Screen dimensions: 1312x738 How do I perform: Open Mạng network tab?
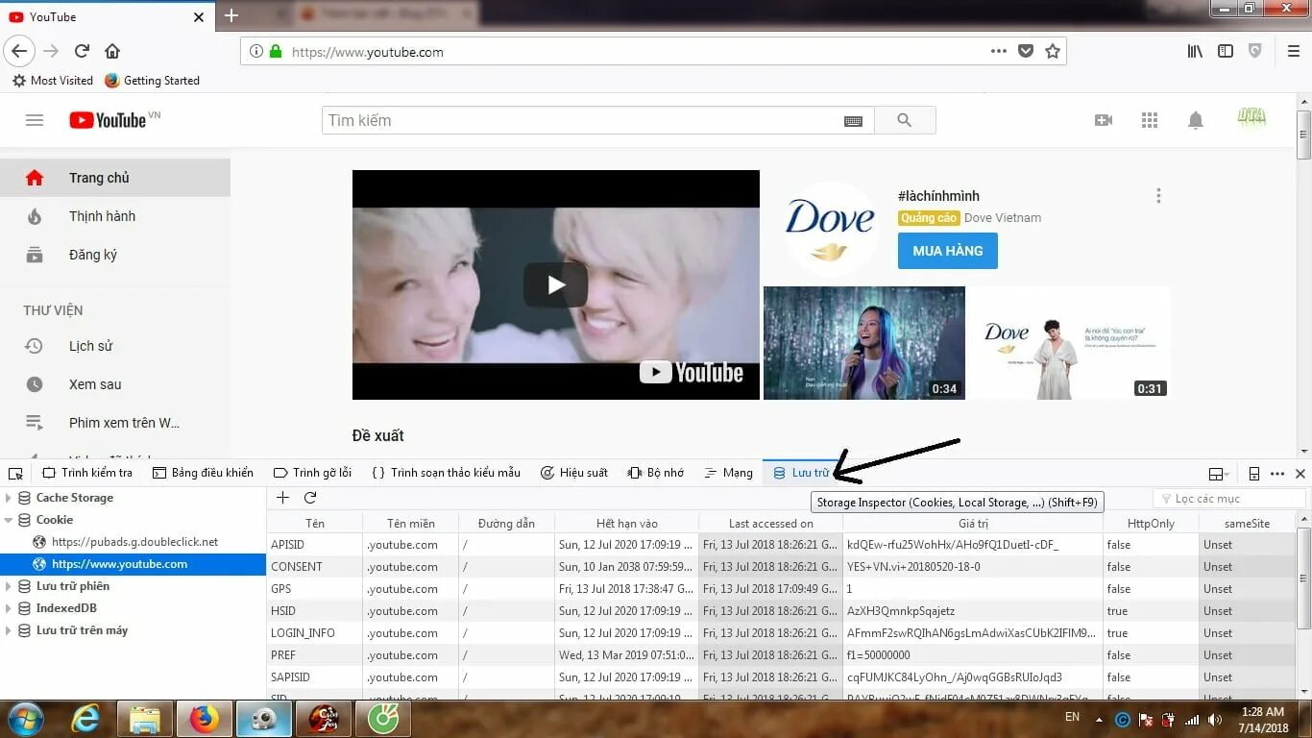(729, 473)
